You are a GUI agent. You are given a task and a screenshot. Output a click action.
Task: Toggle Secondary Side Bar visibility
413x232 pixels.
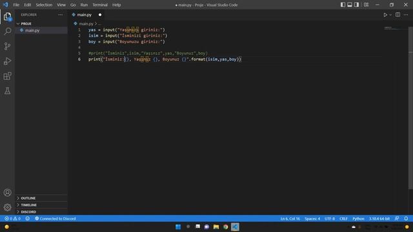tap(356, 5)
